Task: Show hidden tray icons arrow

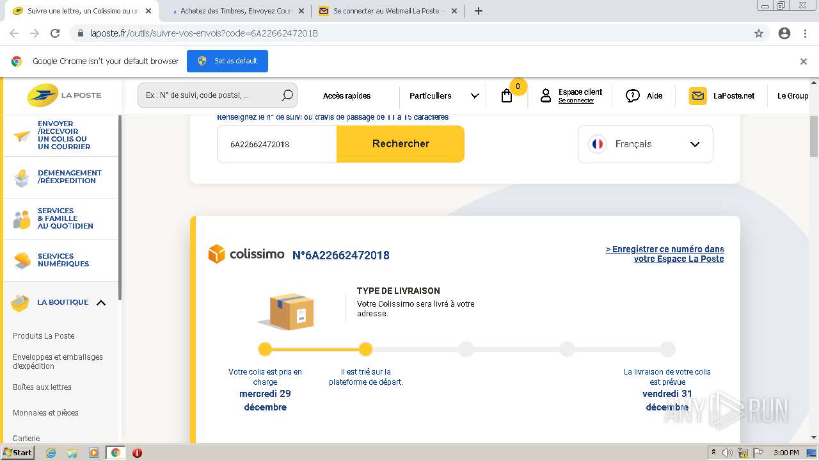Action: point(714,453)
